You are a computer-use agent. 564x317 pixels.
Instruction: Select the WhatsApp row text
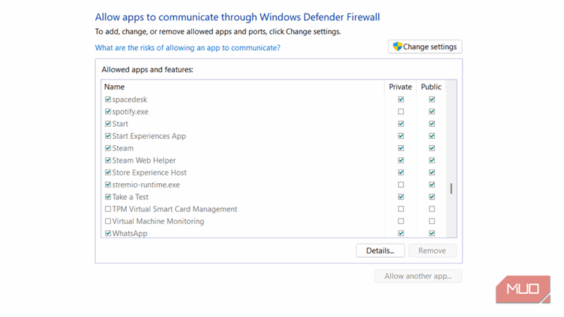[130, 234]
